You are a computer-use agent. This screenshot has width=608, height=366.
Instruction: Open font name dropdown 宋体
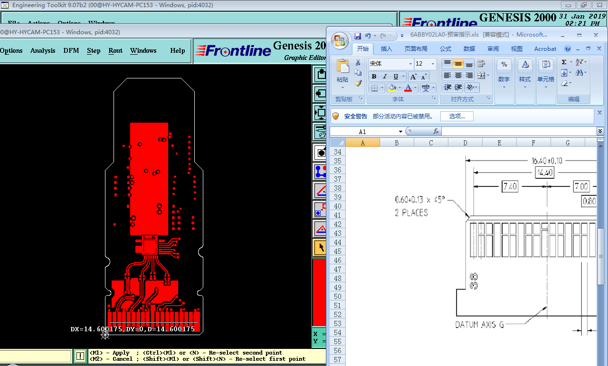click(x=410, y=64)
